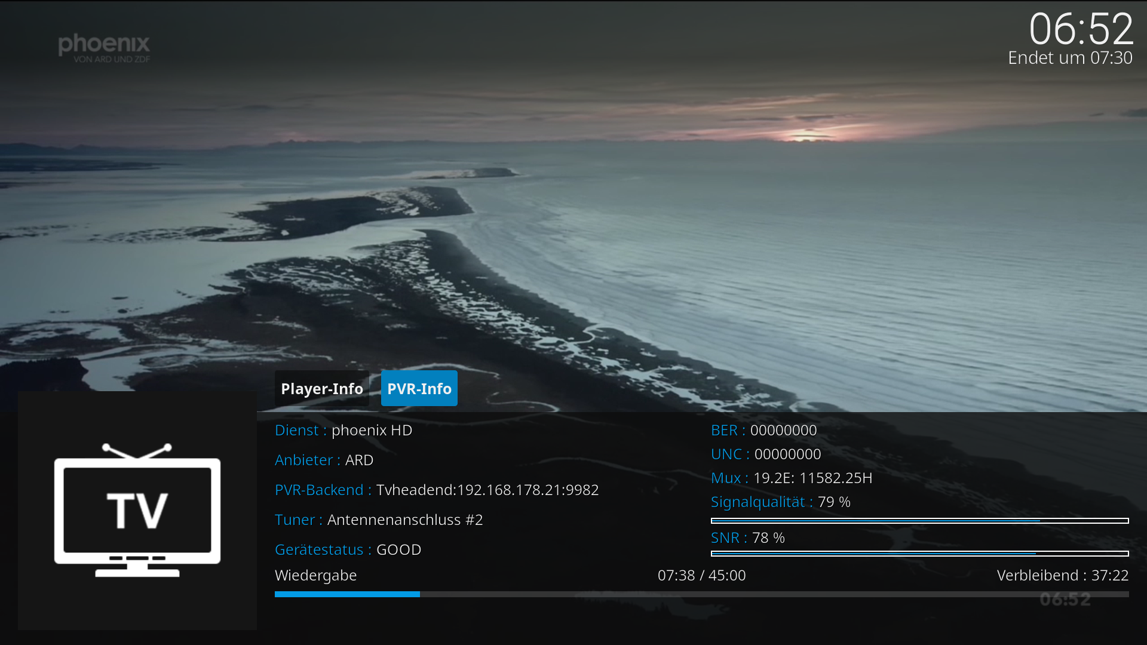The height and width of the screenshot is (645, 1147).
Task: Click the Signalqualität 79 % label
Action: coord(781,502)
